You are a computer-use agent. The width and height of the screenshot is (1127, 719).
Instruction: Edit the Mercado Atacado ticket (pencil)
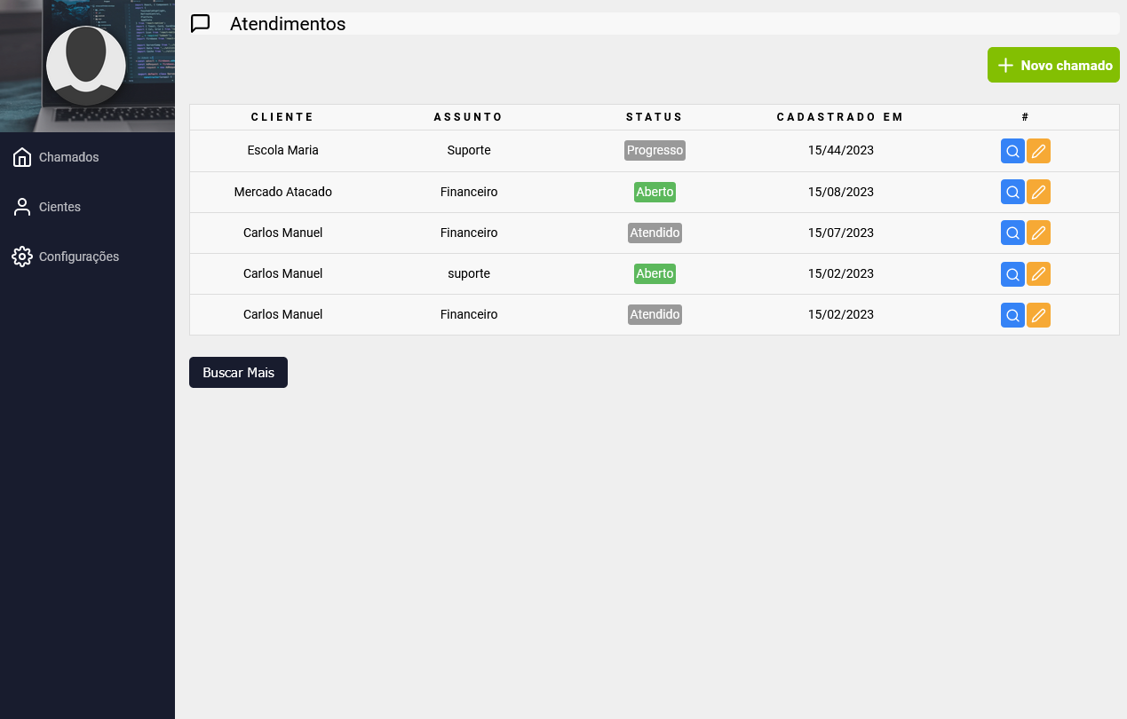(x=1038, y=192)
